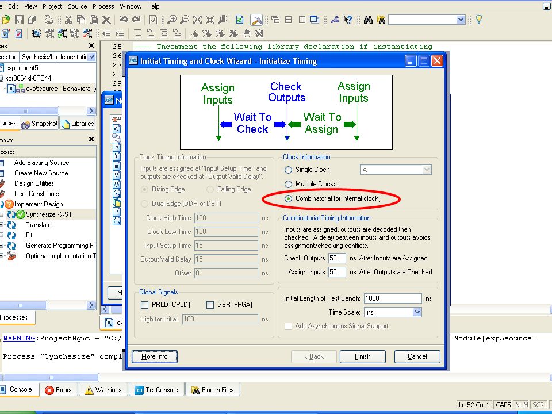This screenshot has height=414, width=552.
Task: Click the Finish button in the wizard
Action: [363, 356]
